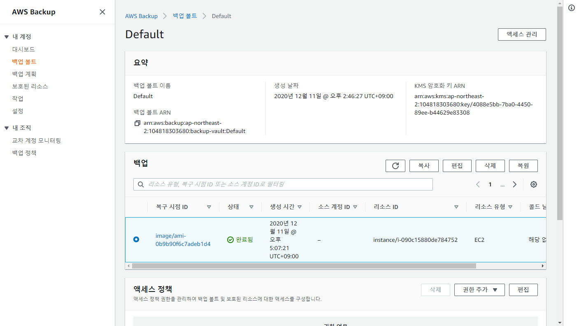Click the 편집 button in backups panel
This screenshot has width=579, height=326.
pyautogui.click(x=457, y=166)
